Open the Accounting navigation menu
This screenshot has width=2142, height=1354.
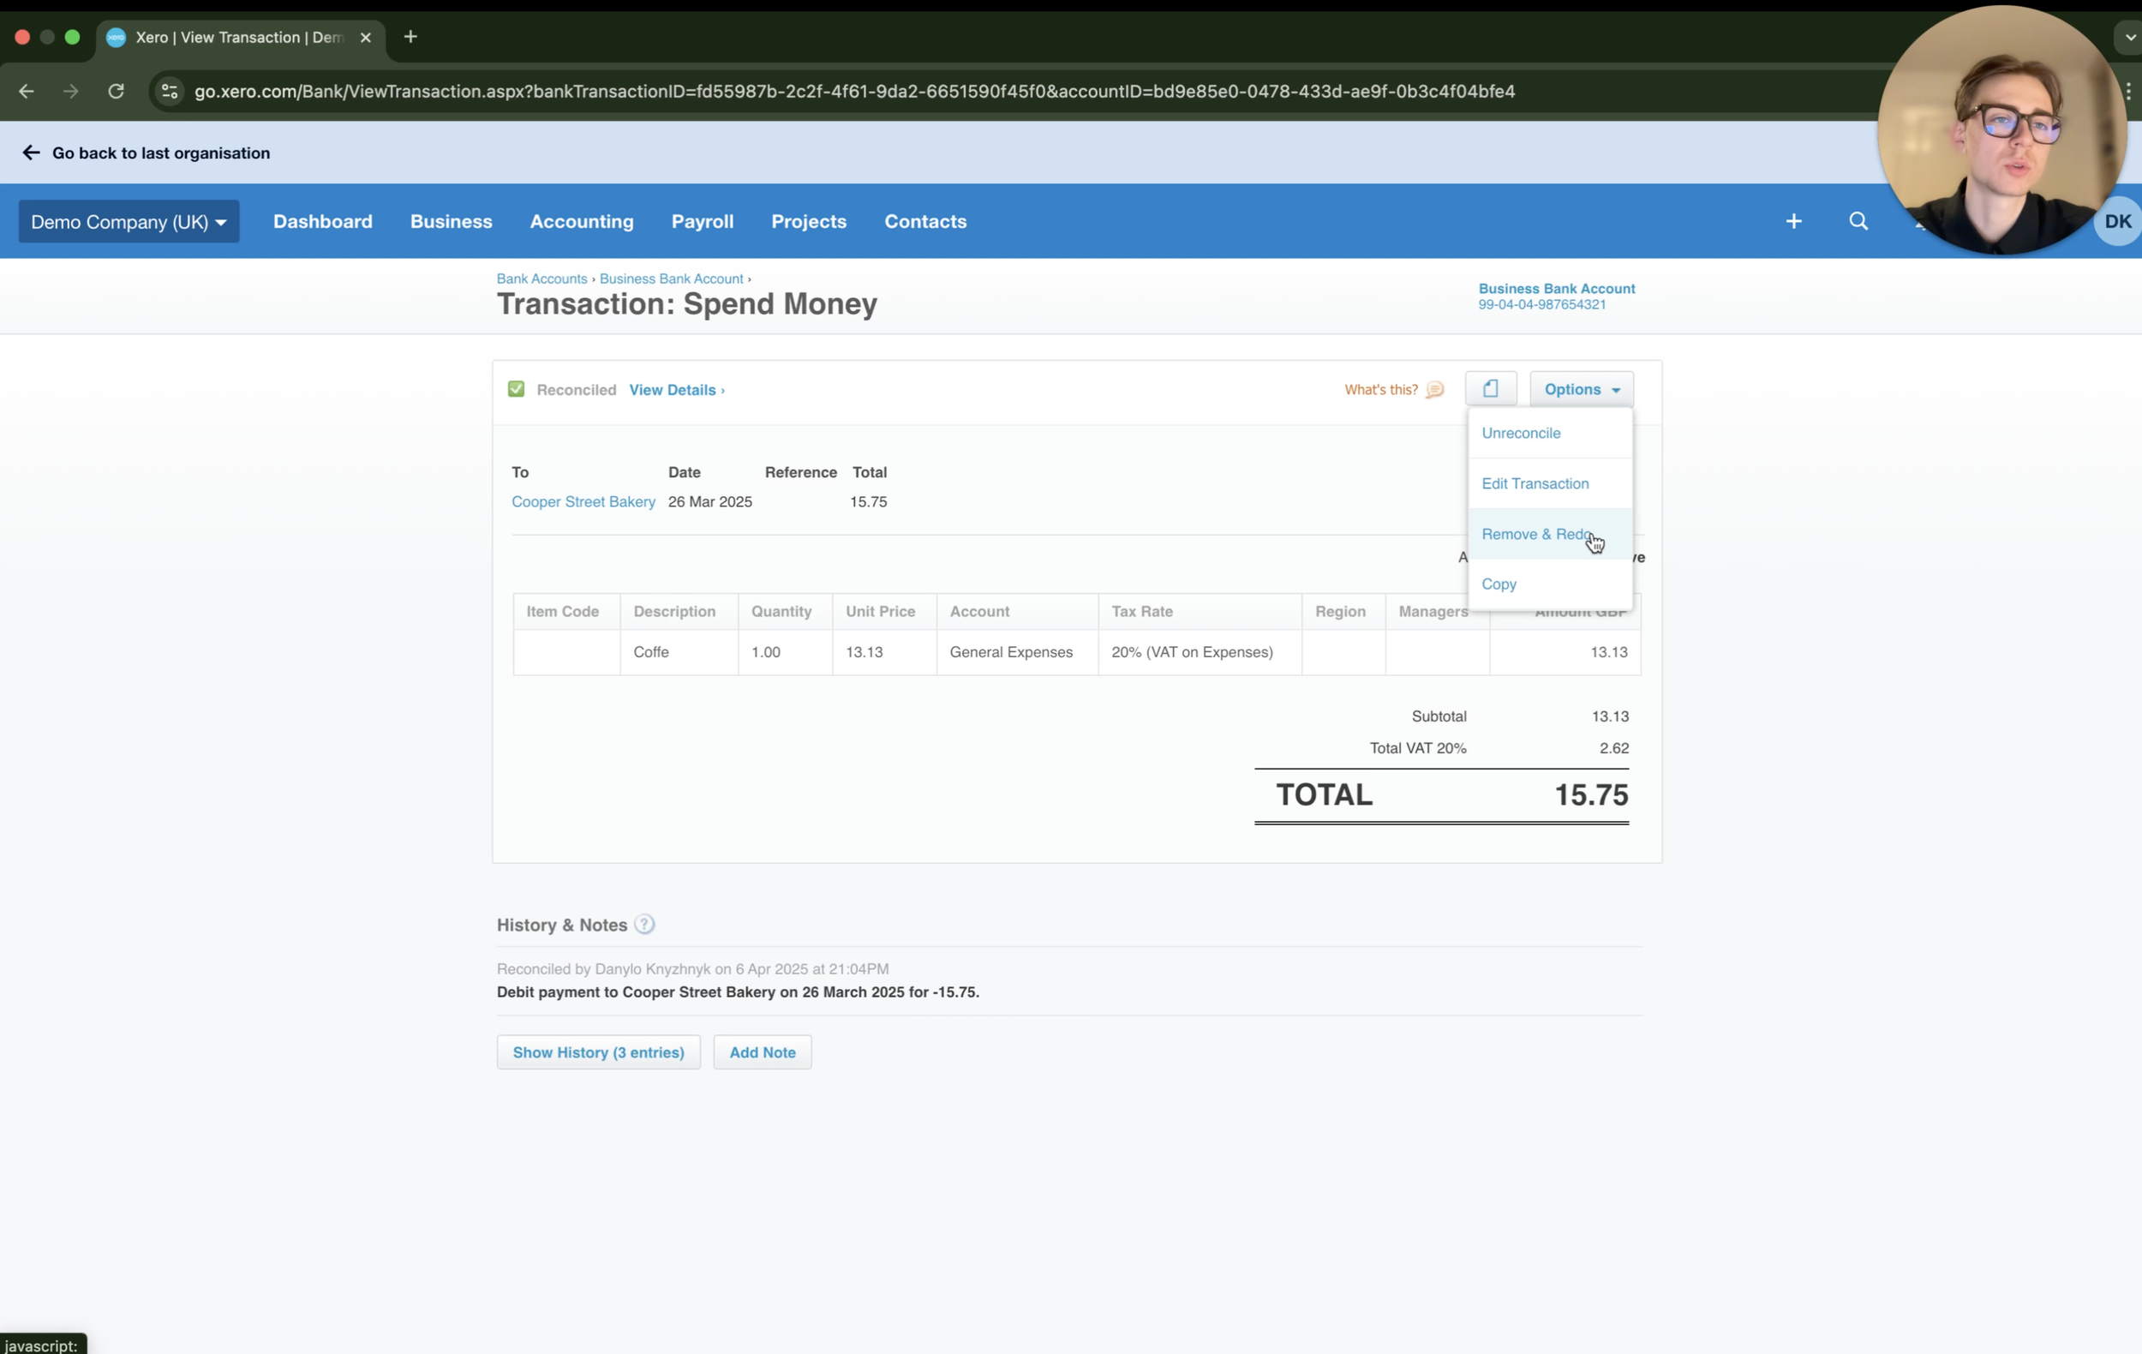point(582,221)
